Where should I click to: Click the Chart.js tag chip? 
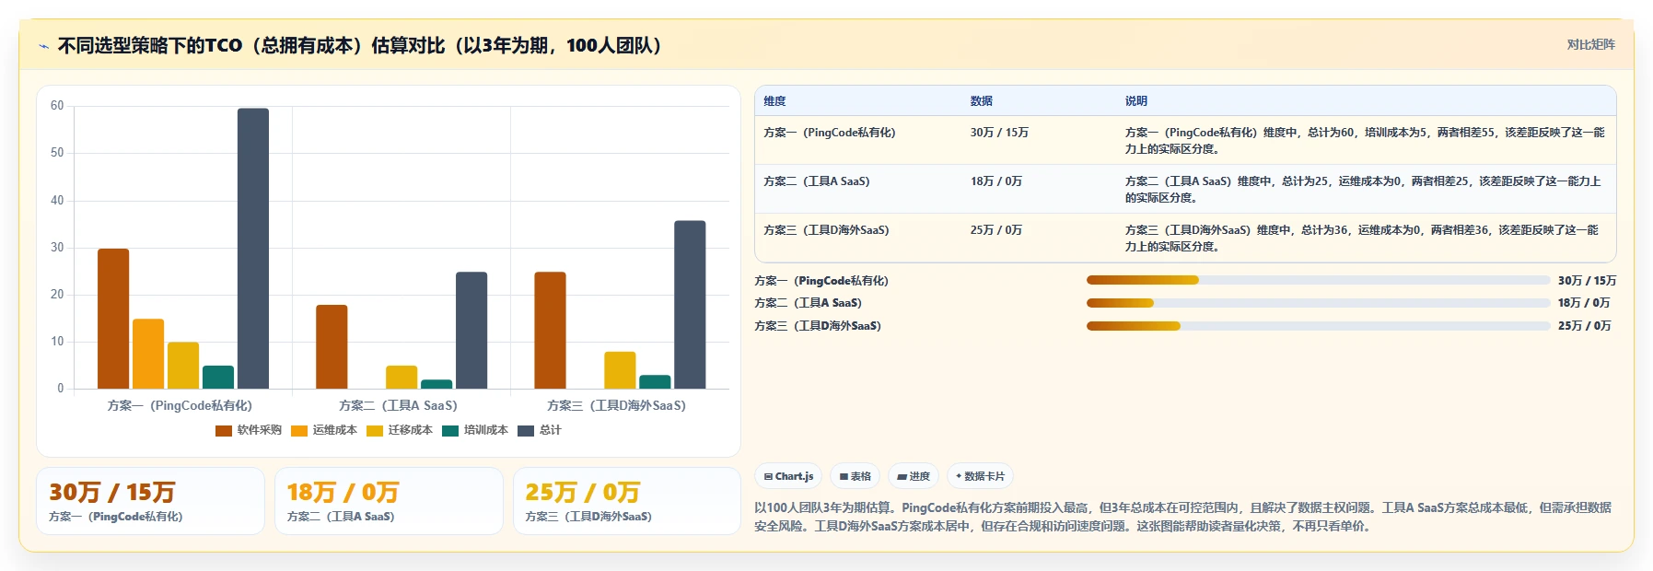[788, 476]
